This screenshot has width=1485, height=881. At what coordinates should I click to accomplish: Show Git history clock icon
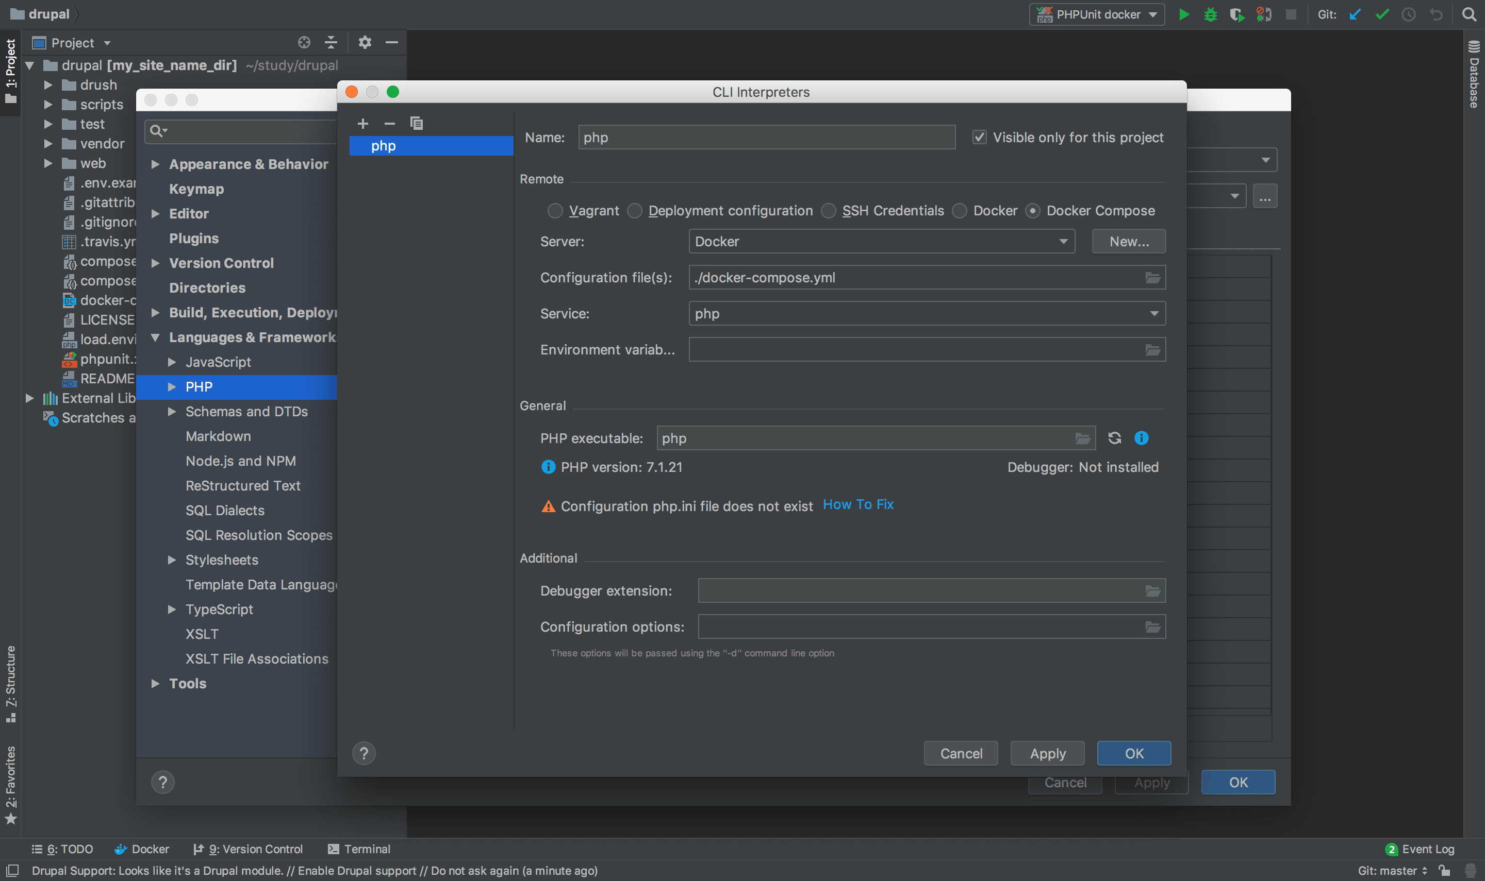click(1408, 14)
